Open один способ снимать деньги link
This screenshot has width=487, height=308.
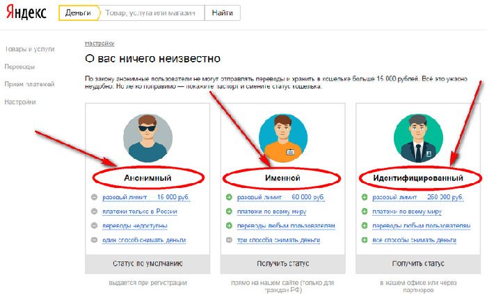pyautogui.click(x=144, y=240)
